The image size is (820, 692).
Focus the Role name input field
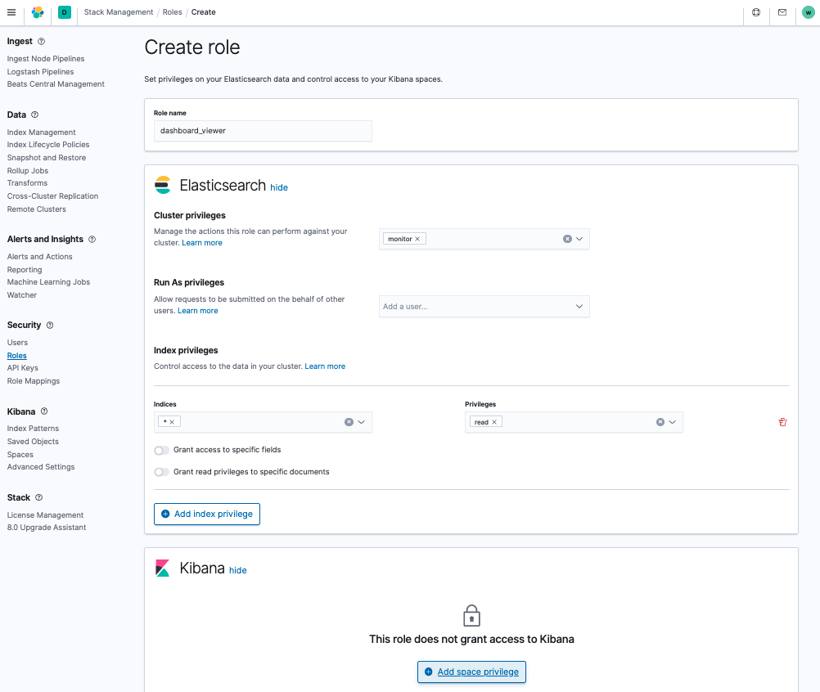tap(263, 131)
